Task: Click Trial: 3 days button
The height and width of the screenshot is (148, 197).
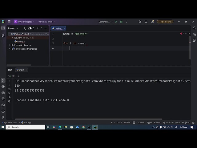Action: coord(165,22)
